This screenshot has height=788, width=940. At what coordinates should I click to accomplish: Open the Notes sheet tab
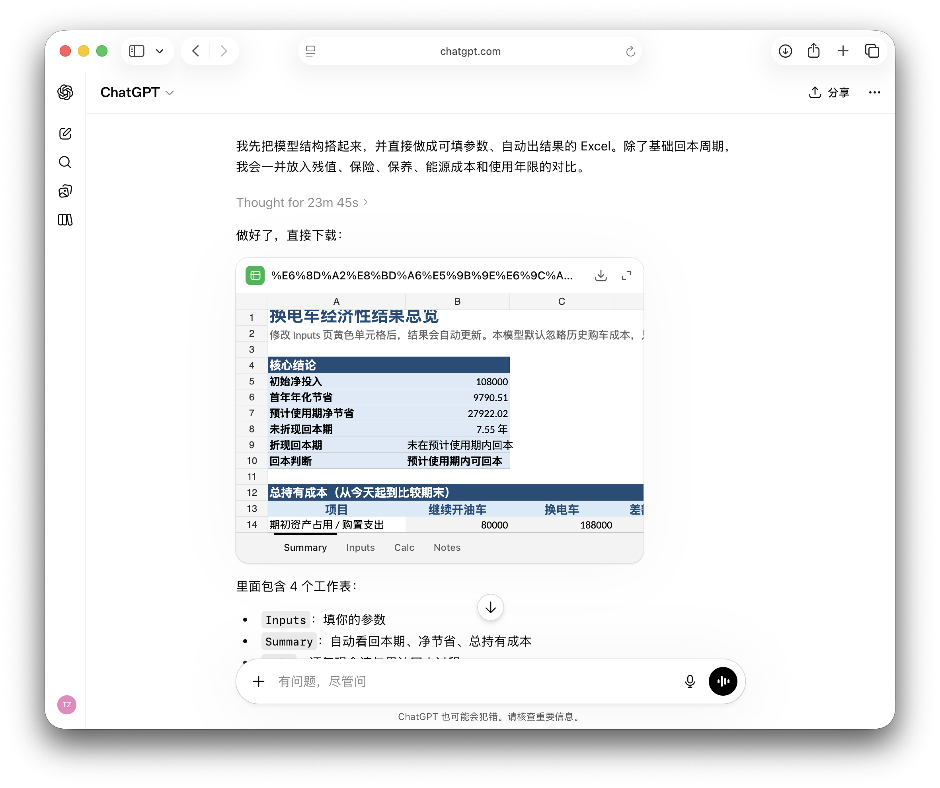click(x=447, y=547)
